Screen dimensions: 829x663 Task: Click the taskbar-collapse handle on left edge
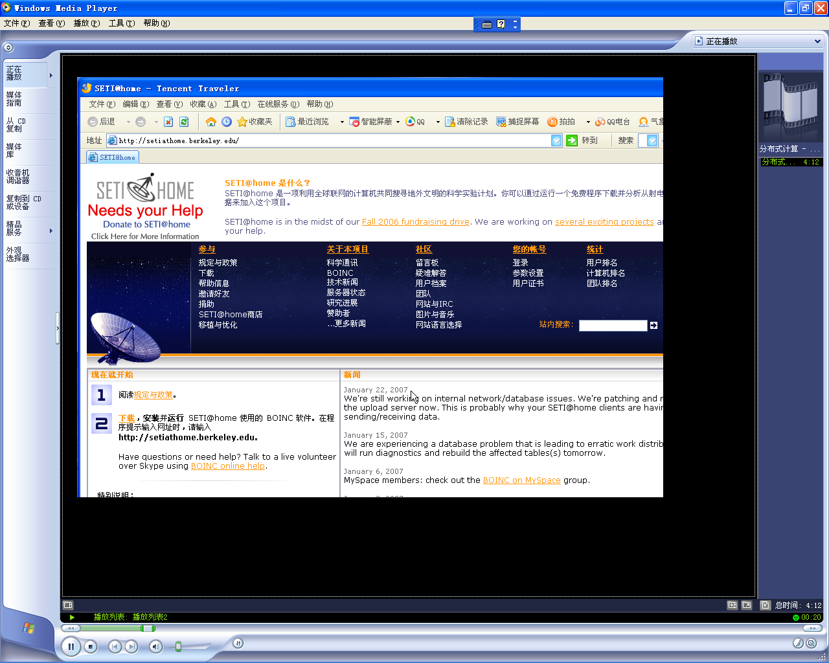[x=58, y=329]
